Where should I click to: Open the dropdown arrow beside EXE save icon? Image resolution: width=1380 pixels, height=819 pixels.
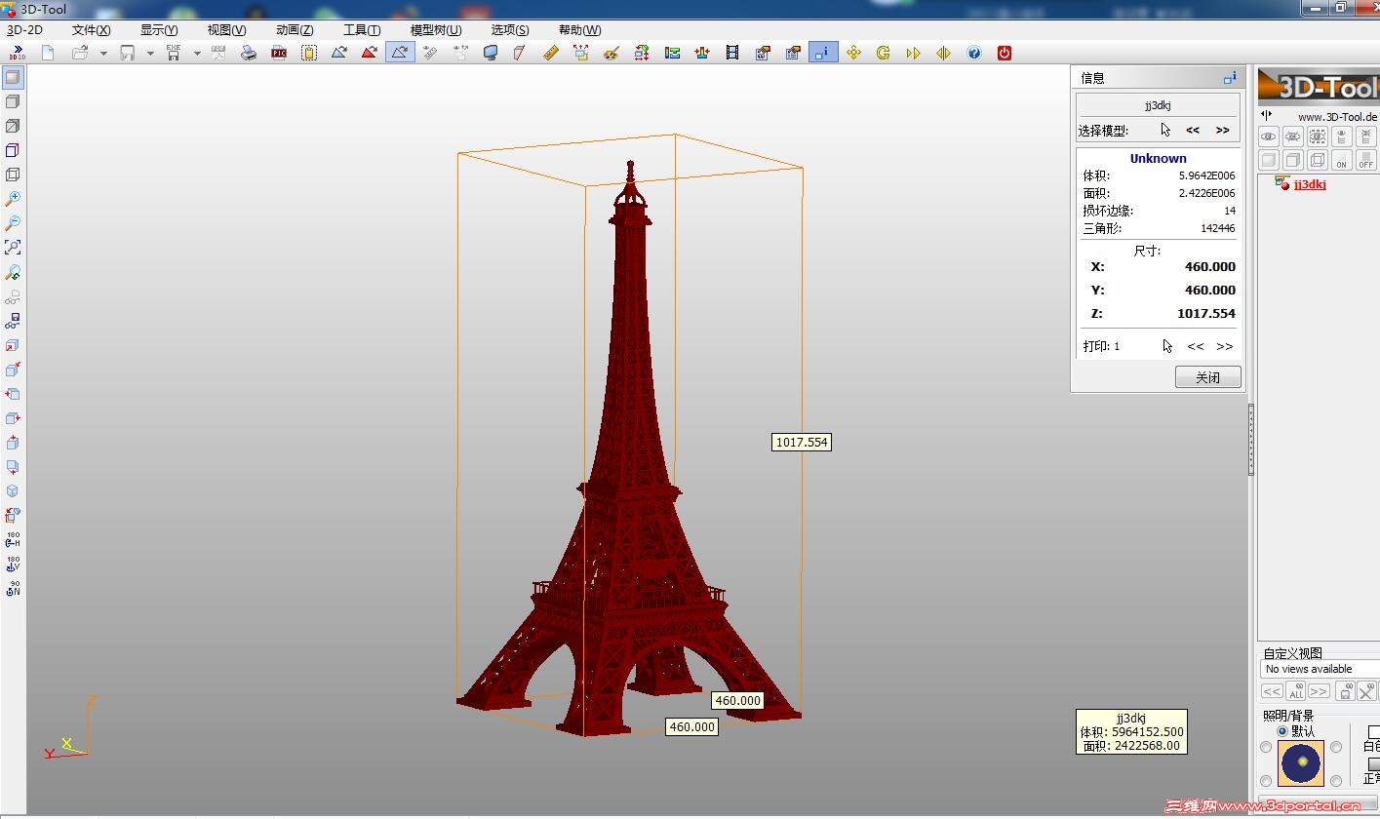[197, 54]
